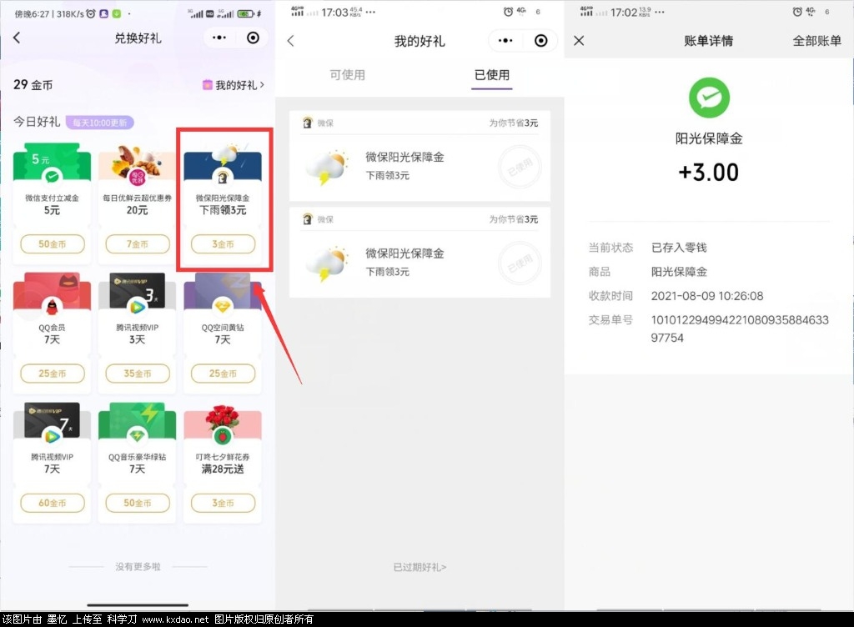
Task: Open the 已过期好礼 expired gifts link
Action: click(x=420, y=567)
